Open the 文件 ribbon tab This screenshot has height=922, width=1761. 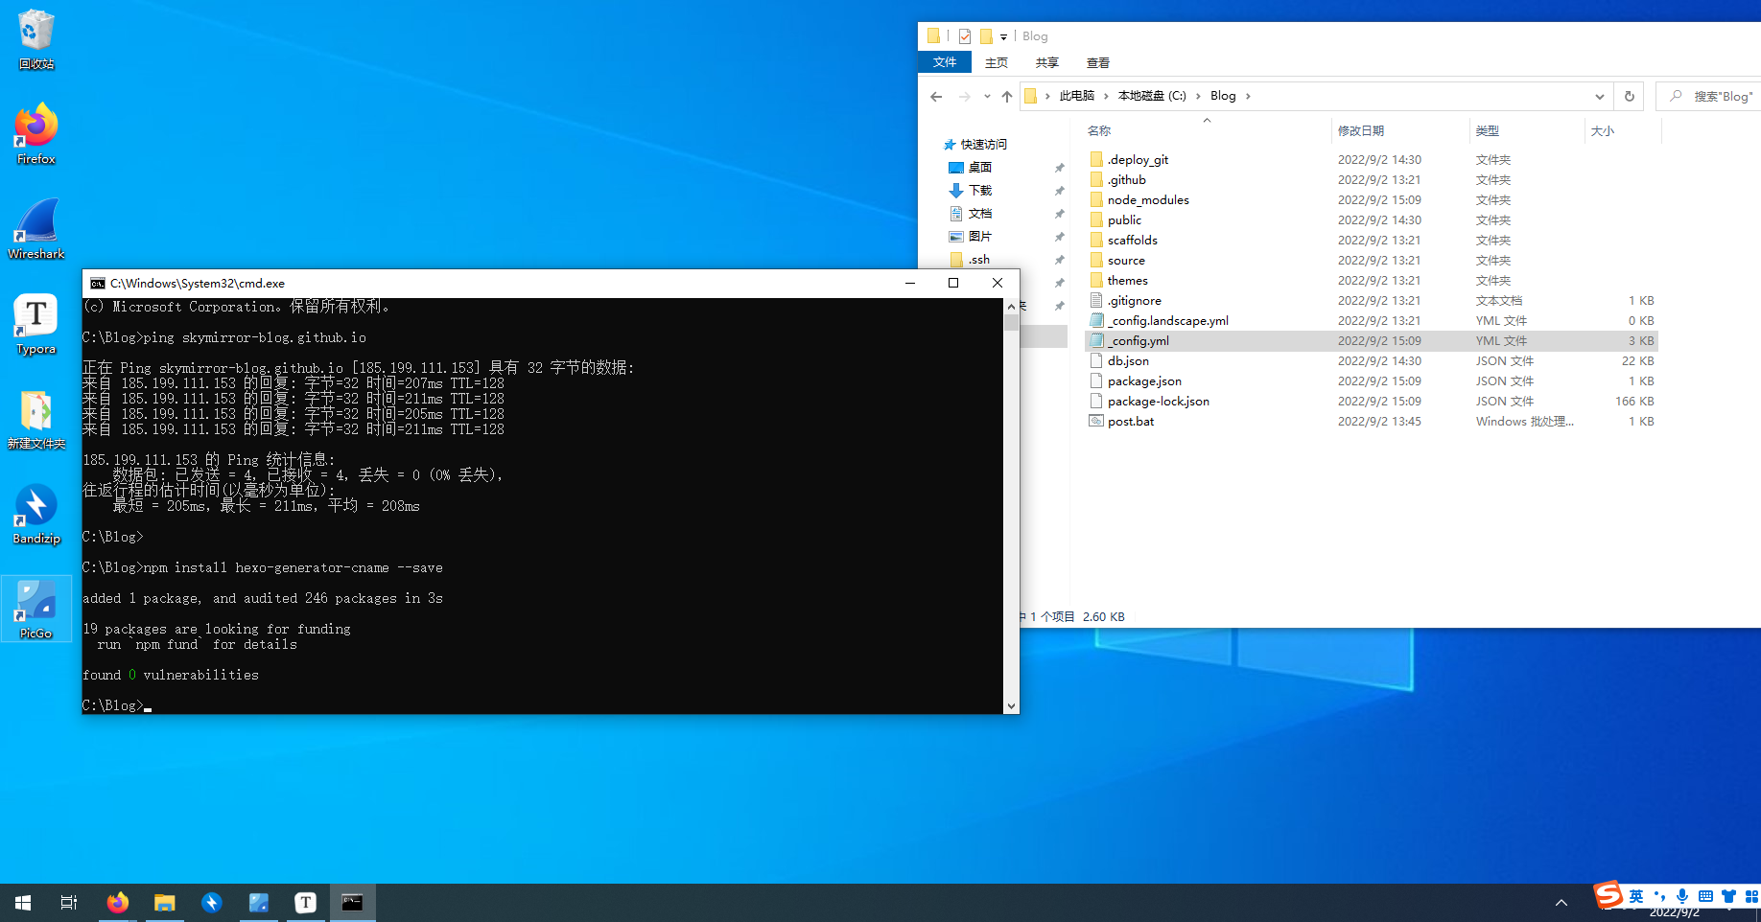pos(945,62)
